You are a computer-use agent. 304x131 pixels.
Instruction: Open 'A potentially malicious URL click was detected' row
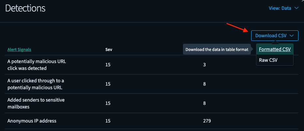click(37, 65)
